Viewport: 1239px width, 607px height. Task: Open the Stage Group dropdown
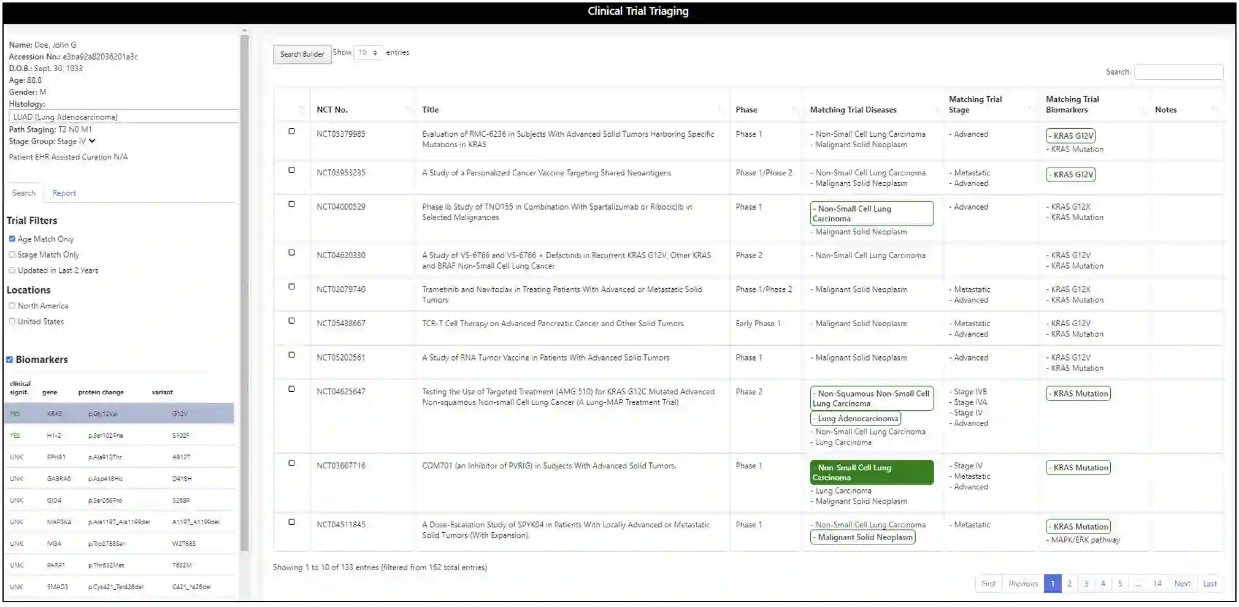coord(92,141)
